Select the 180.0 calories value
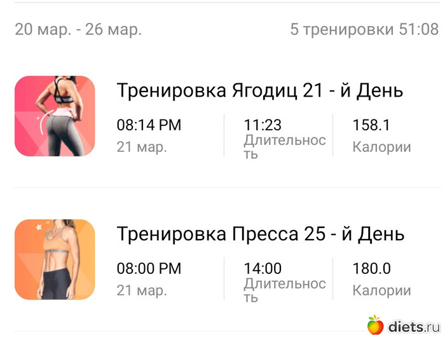 click(x=371, y=268)
